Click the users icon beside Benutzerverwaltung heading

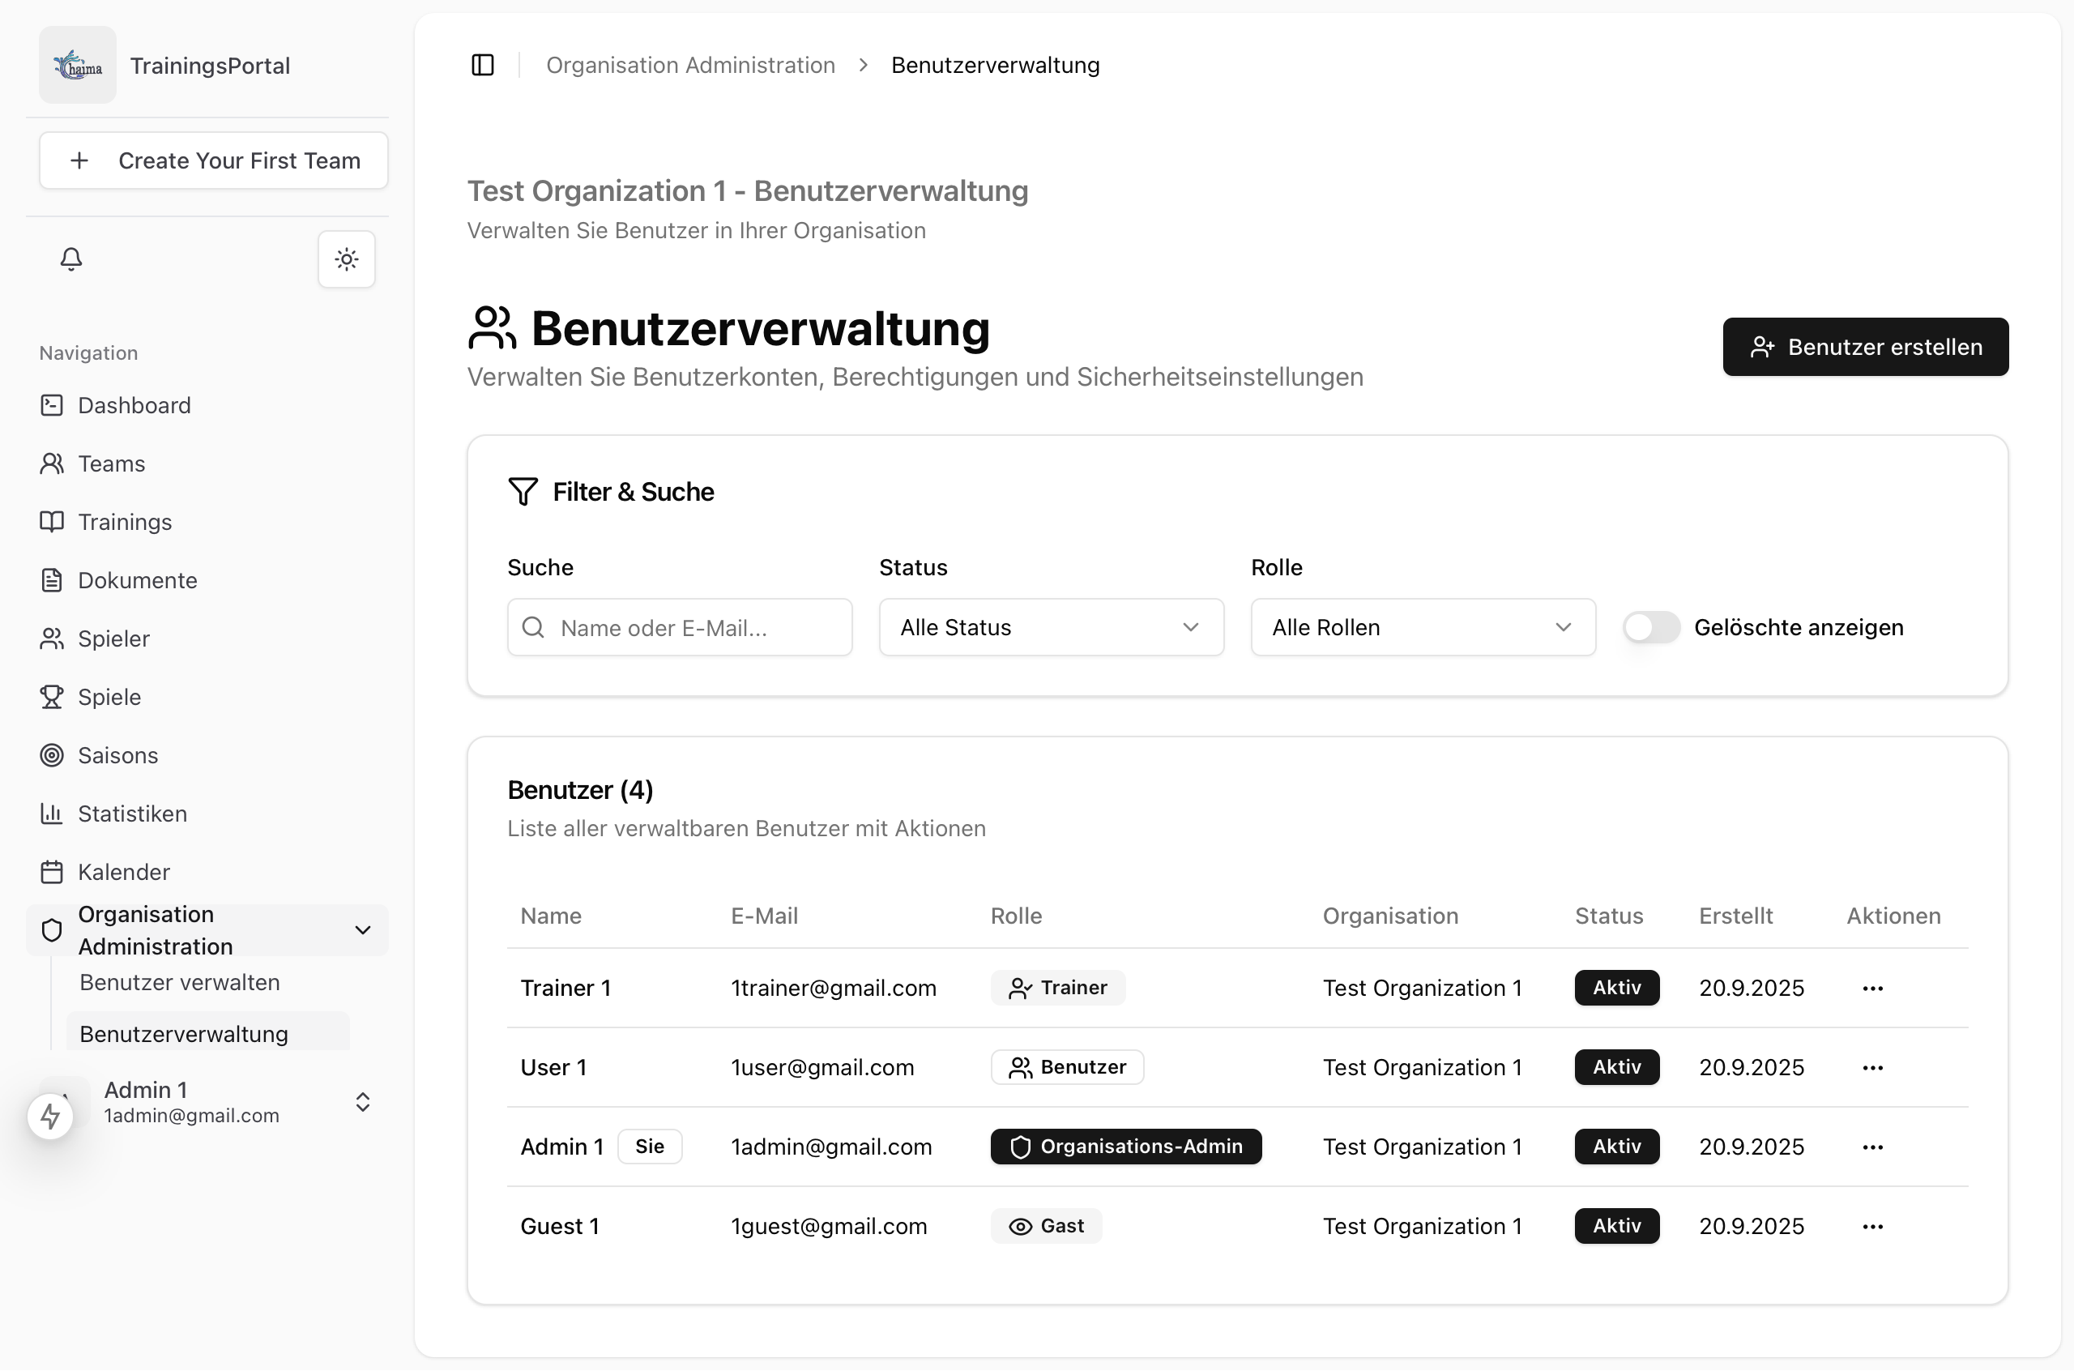point(492,328)
